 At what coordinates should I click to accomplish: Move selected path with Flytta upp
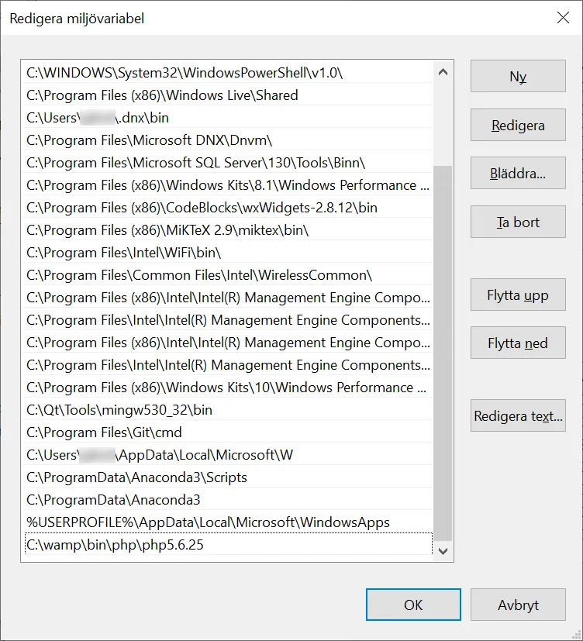pyautogui.click(x=518, y=295)
